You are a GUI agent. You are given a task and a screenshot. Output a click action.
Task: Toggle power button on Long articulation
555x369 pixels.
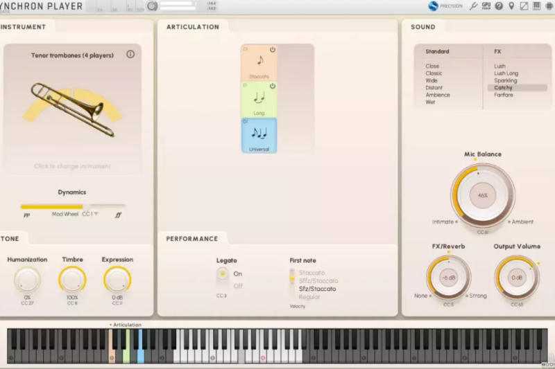272,86
